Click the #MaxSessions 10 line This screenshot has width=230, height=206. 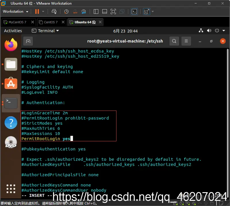(41, 133)
